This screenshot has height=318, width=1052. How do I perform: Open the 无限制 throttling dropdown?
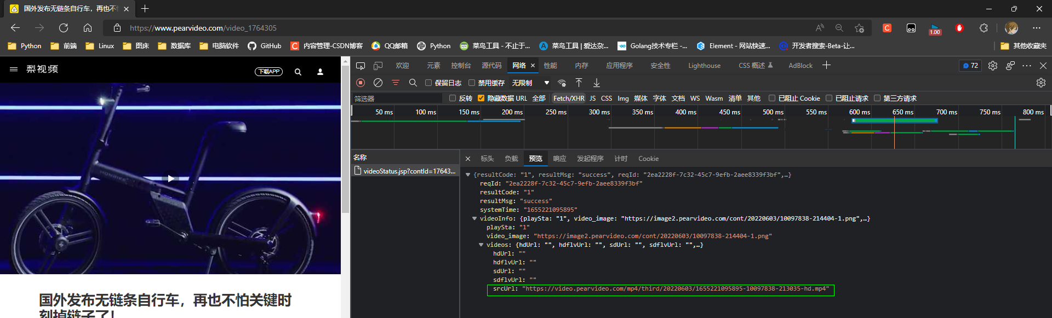530,83
